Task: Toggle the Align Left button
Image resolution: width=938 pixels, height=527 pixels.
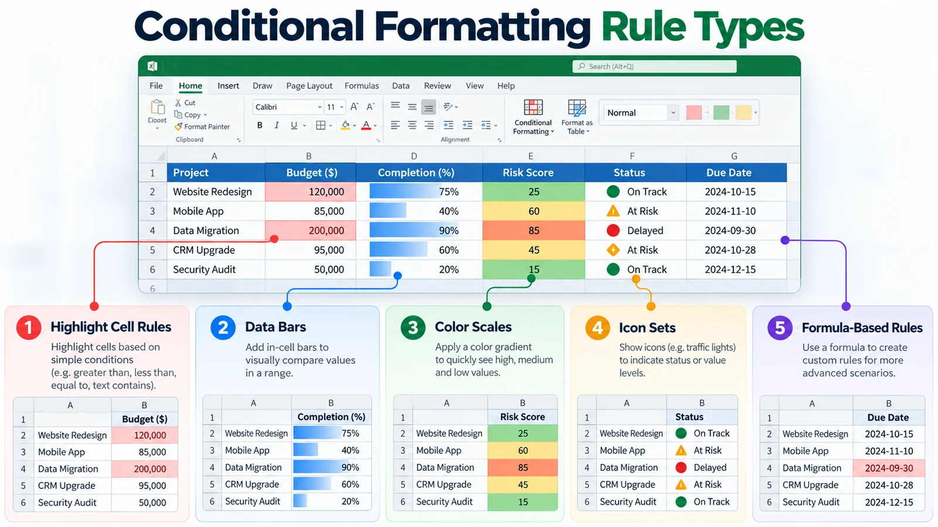Action: pos(396,125)
